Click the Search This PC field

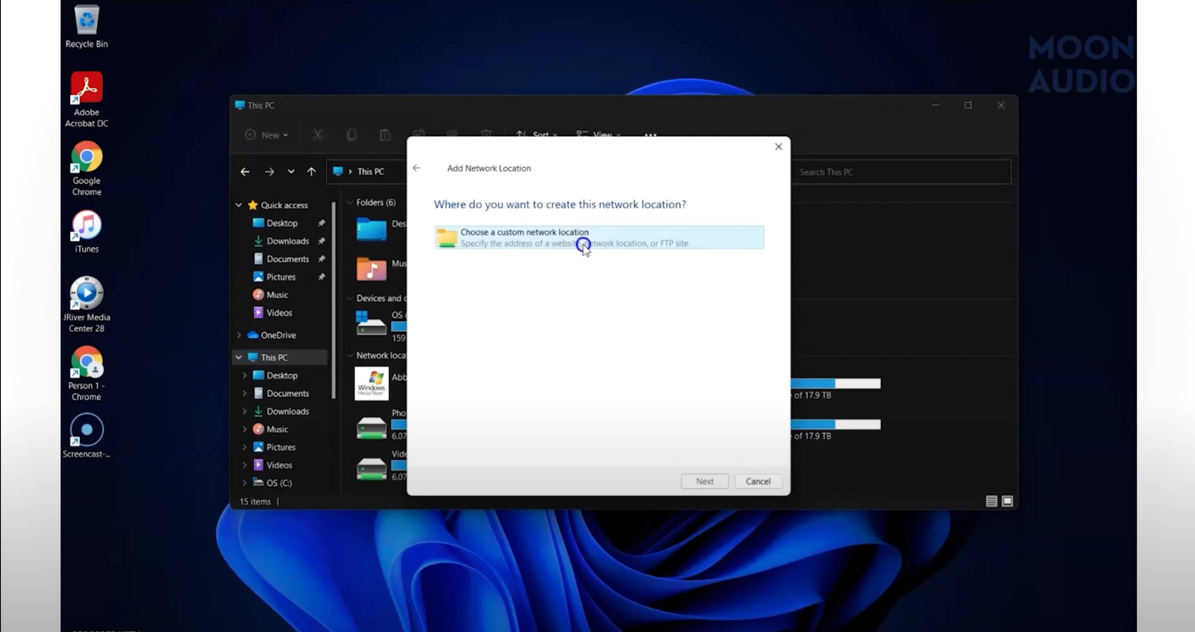[x=900, y=172]
